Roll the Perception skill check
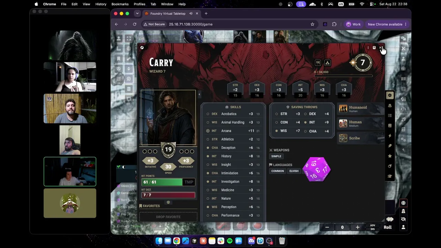441x248 pixels. (229, 207)
